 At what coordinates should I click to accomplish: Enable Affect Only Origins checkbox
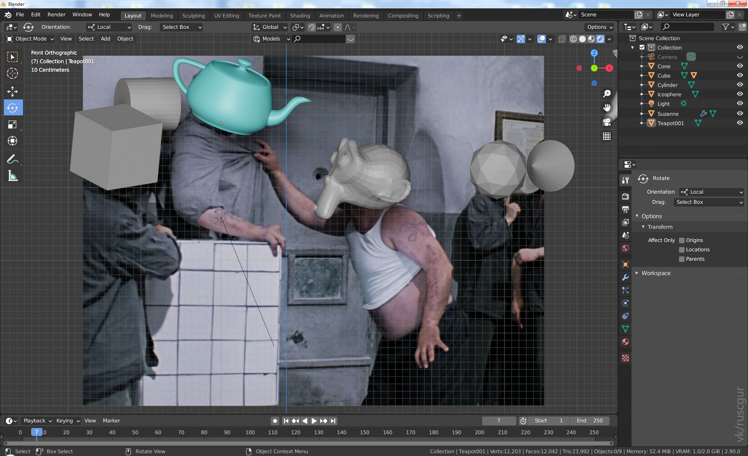coord(682,240)
